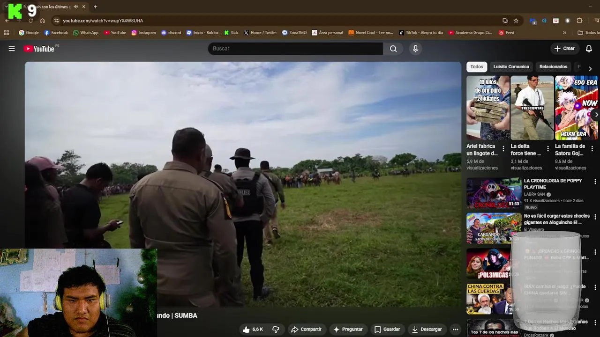This screenshot has width=600, height=337.
Task: Go to the browser home page
Action: pos(42,21)
